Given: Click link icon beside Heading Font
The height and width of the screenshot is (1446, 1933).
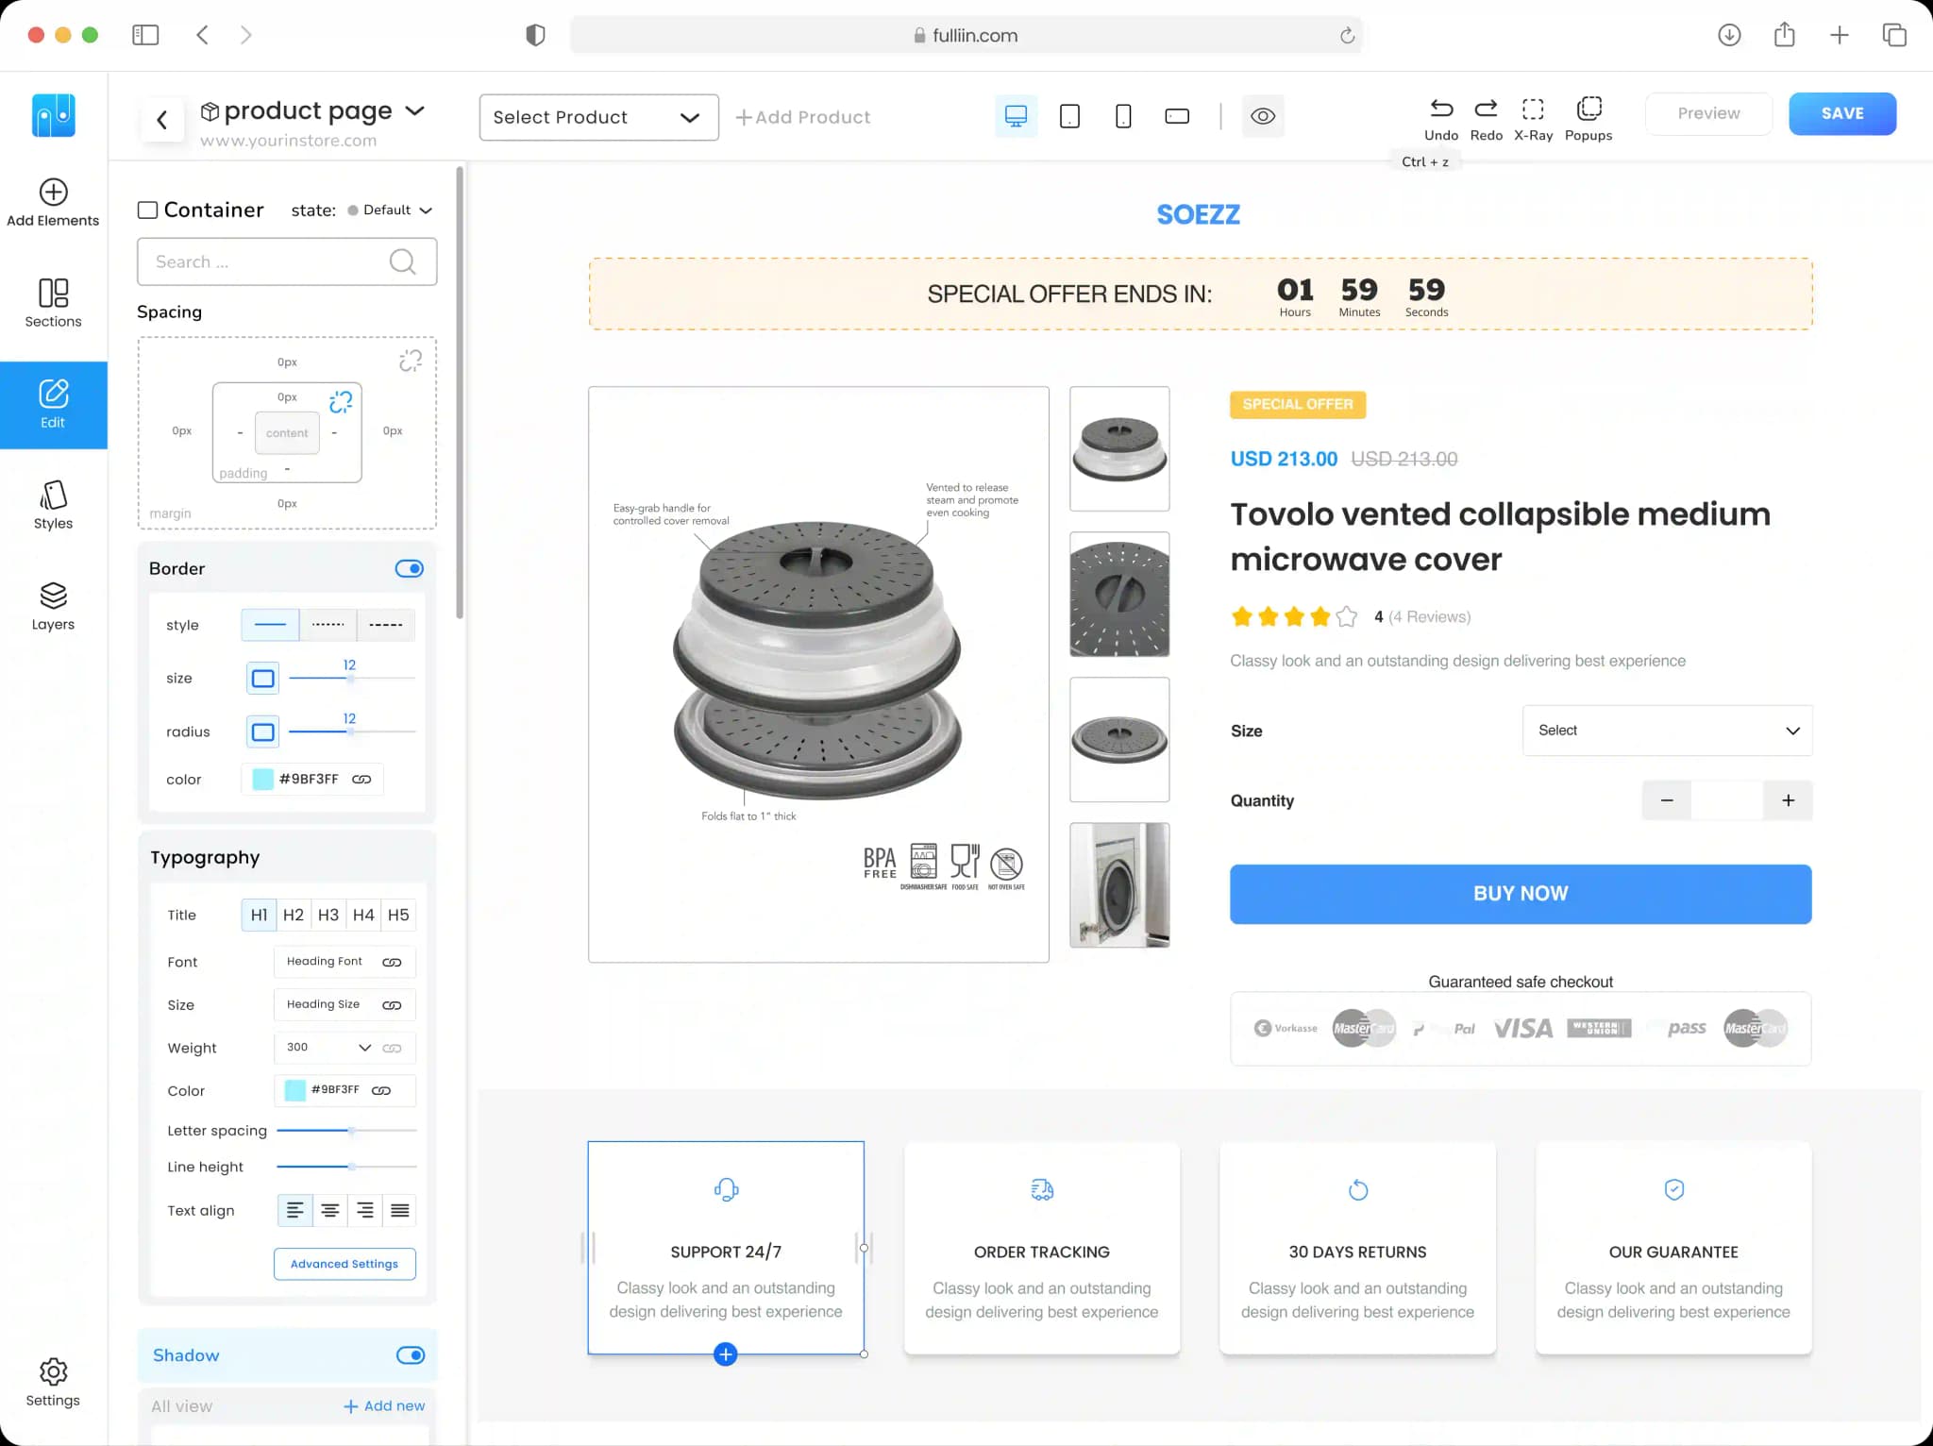Looking at the screenshot, I should (392, 962).
